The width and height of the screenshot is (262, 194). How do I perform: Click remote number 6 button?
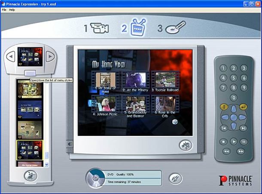tap(244, 78)
